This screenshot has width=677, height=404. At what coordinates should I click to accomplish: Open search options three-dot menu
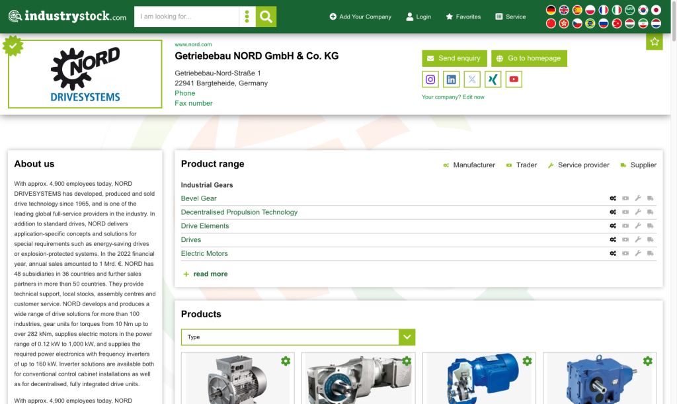[247, 17]
